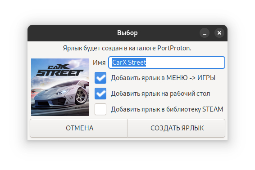Click the PortProton catalog info message
255x170 pixels.
pos(127,48)
